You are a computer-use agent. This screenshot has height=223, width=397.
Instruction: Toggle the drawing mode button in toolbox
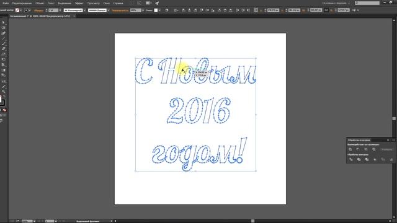pos(3,115)
